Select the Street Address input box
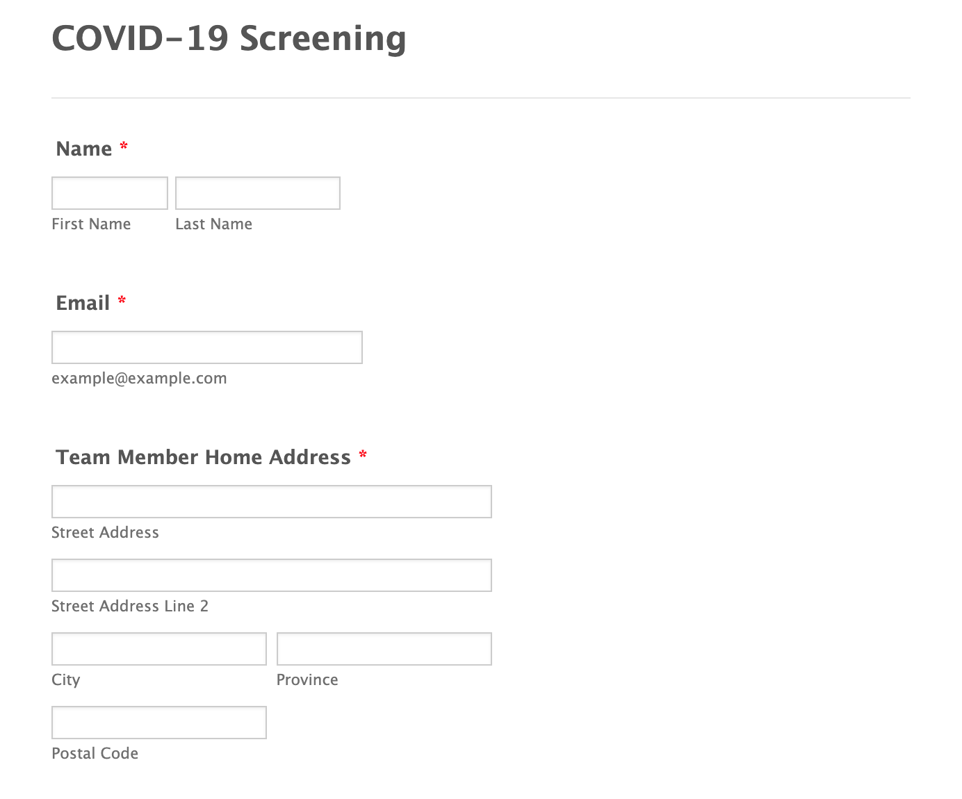The width and height of the screenshot is (962, 799). tap(271, 502)
